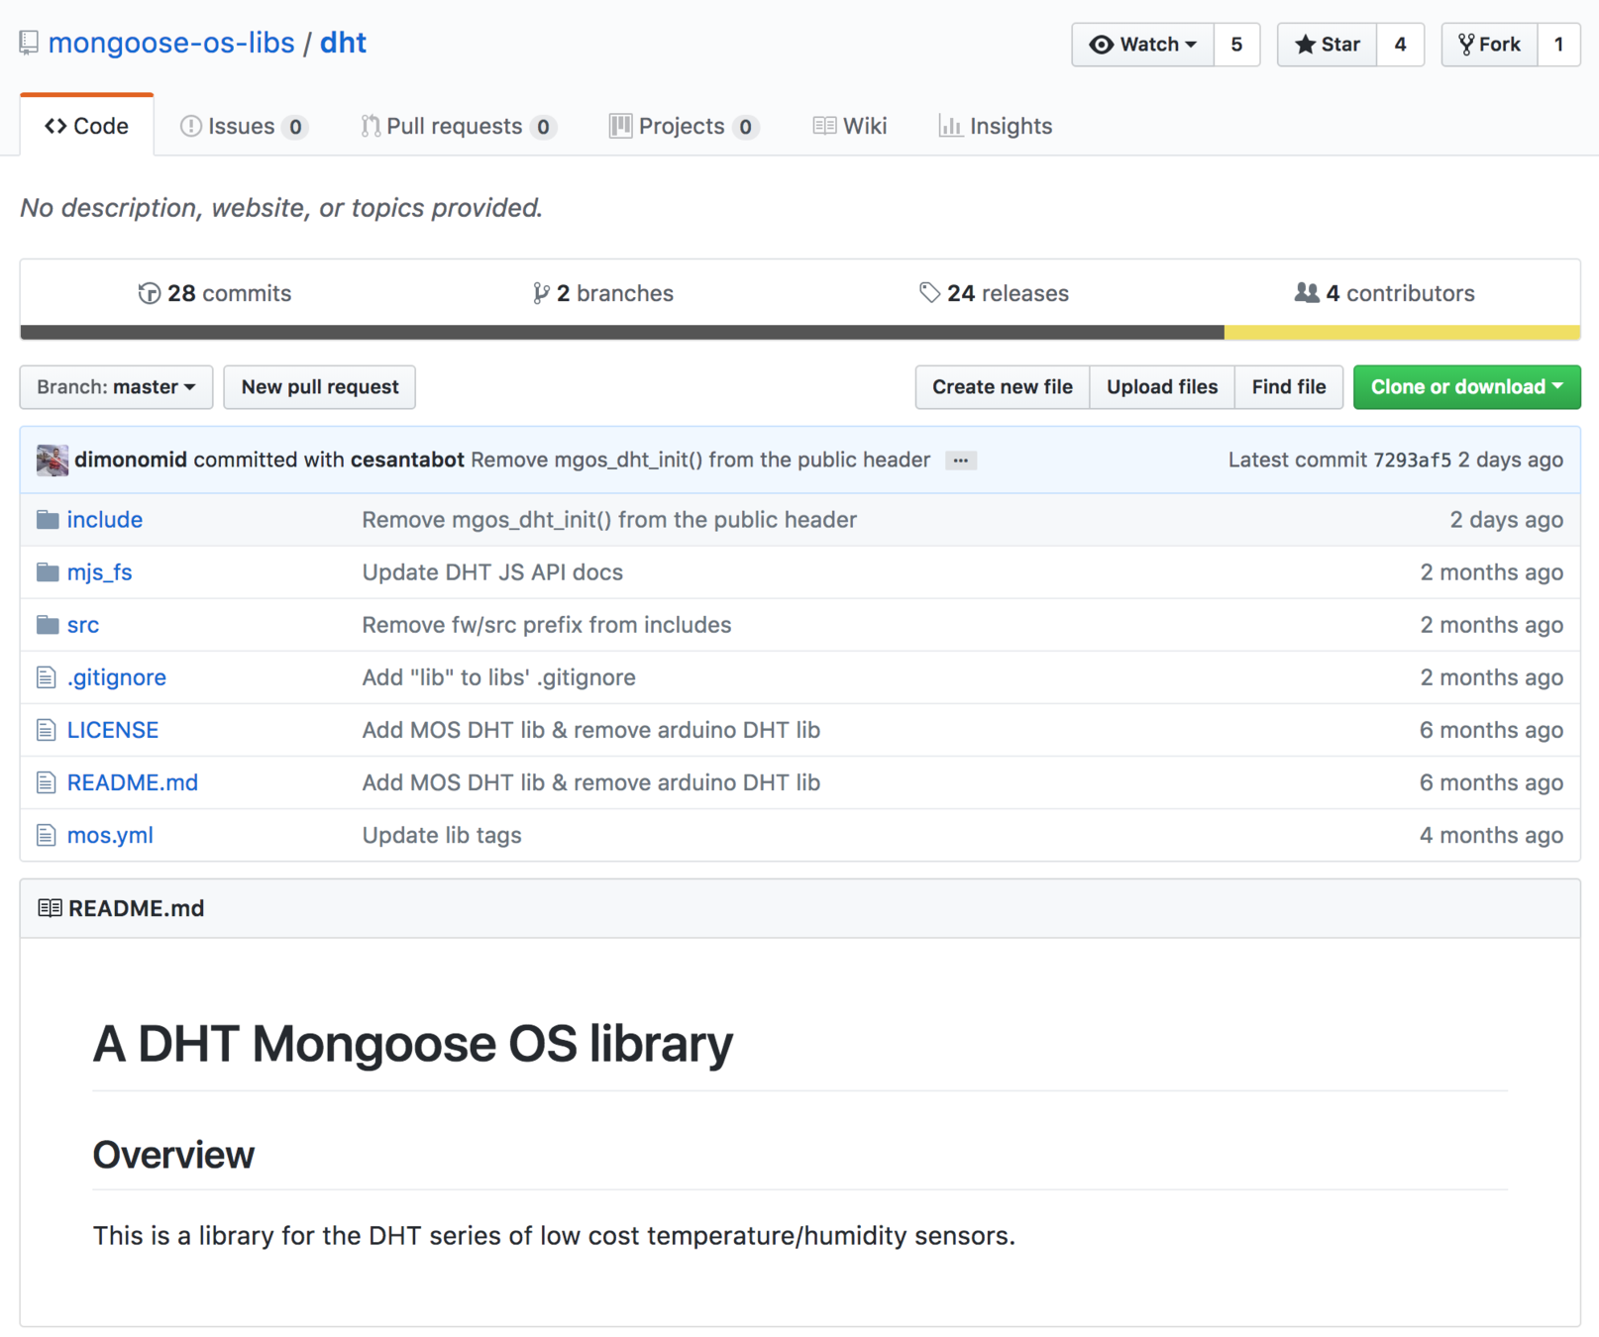Screen dimensions: 1599x1337
Task: Click the people icon beside 4 contributors
Action: [x=1307, y=293]
